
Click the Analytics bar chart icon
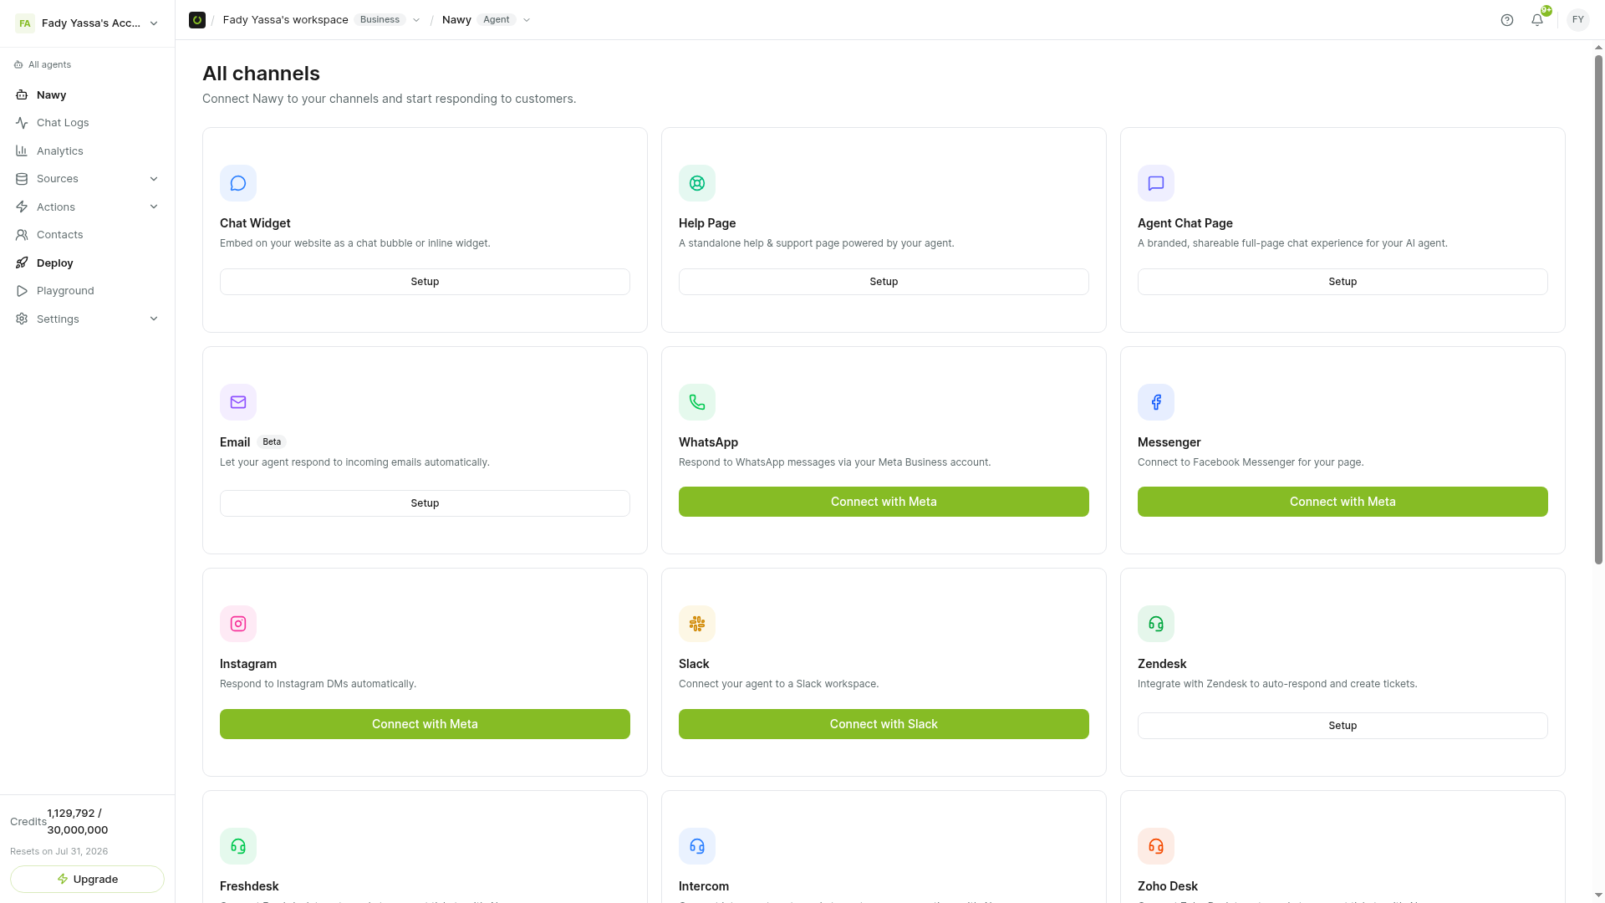(22, 151)
